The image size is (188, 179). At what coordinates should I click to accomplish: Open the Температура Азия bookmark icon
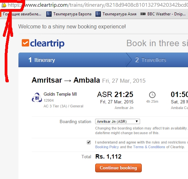(98, 14)
